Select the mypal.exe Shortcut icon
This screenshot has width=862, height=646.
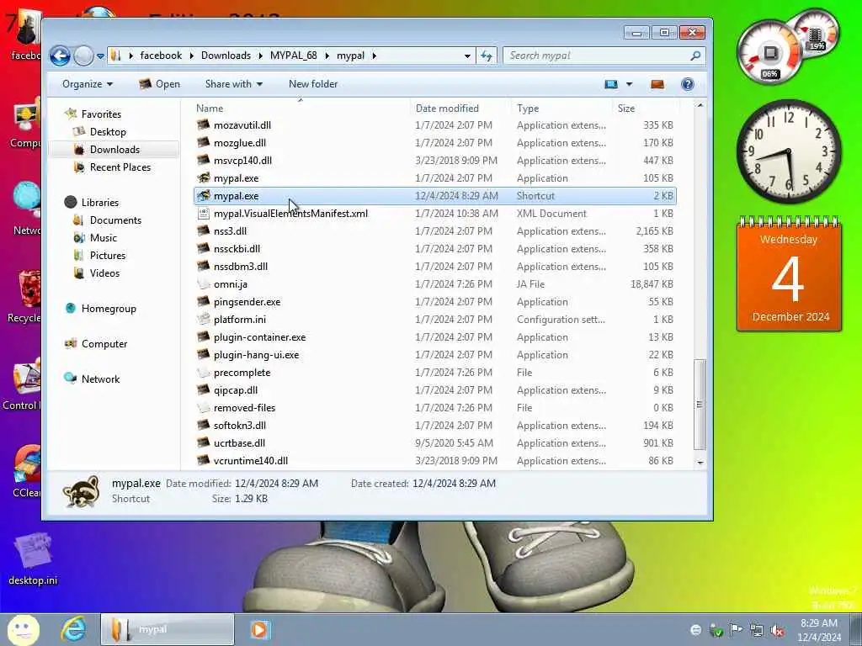click(x=204, y=195)
